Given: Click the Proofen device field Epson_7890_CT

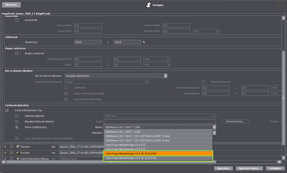Looking at the screenshot, I should [82, 153].
